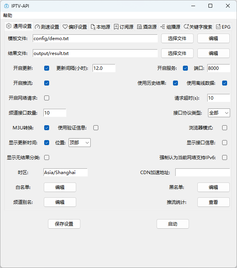Click the 结果文件 path field

[95, 53]
